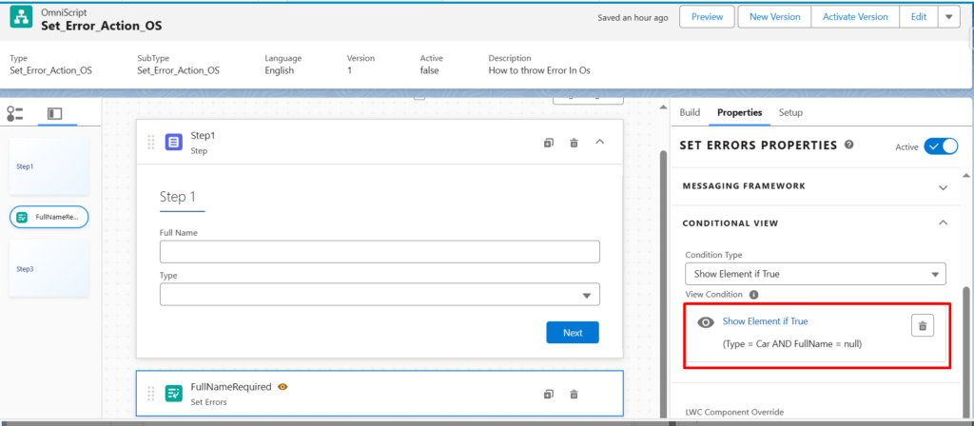Screen dimensions: 974x426
Task: Clone the FullNameRequired element
Action: pyautogui.click(x=549, y=394)
